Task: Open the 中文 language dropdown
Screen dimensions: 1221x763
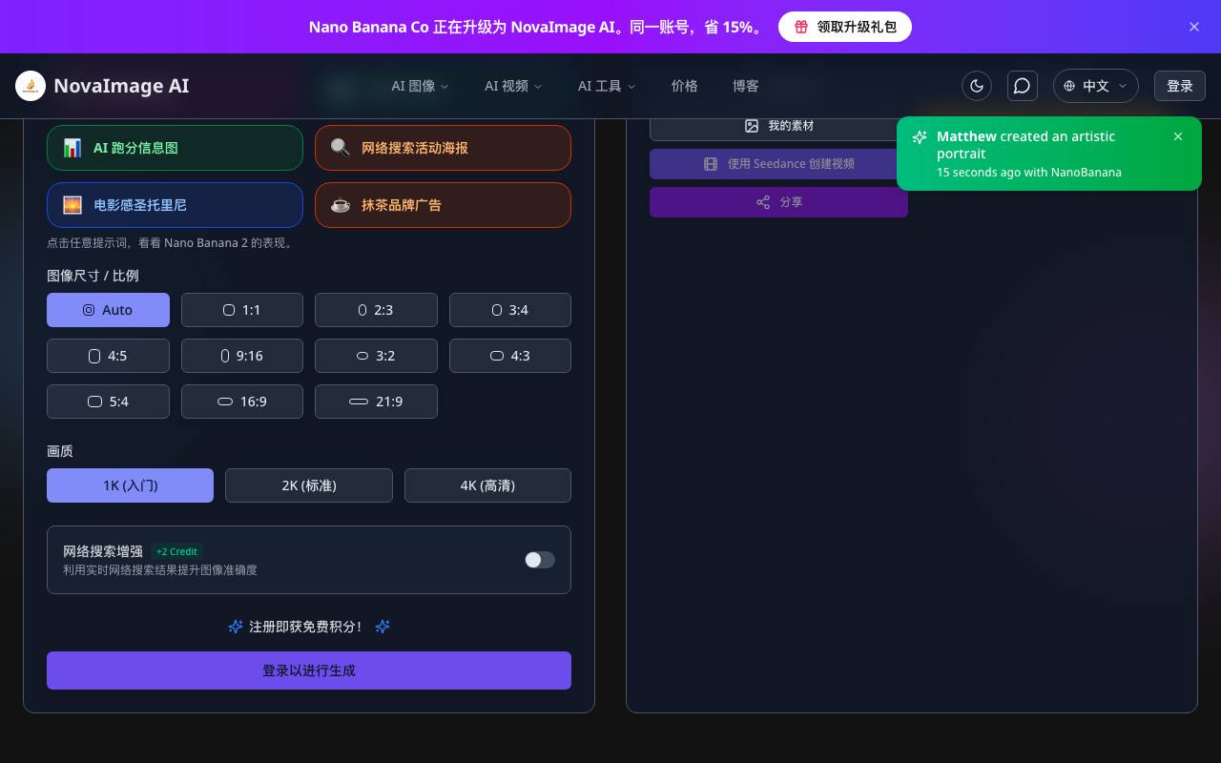Action: [x=1096, y=86]
